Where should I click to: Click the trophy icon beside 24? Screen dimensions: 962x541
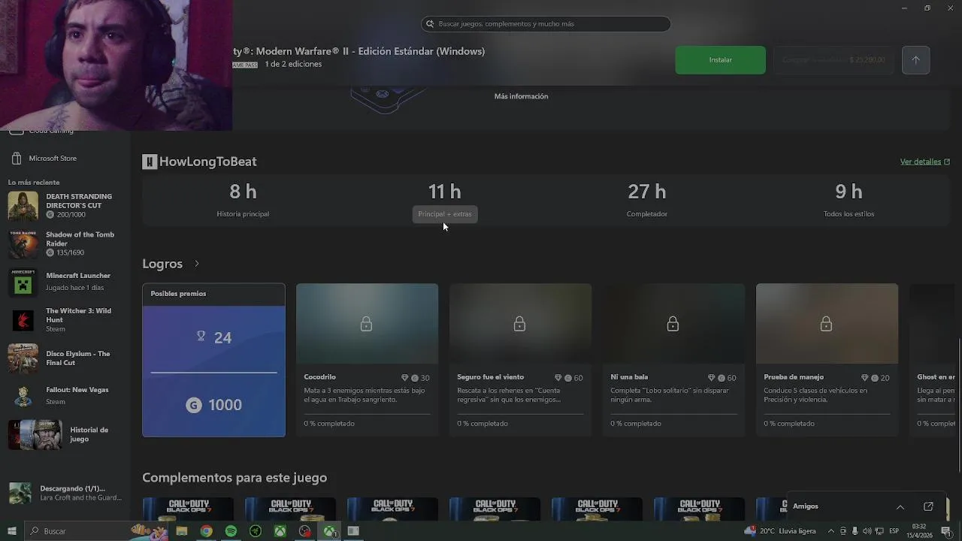pyautogui.click(x=201, y=336)
